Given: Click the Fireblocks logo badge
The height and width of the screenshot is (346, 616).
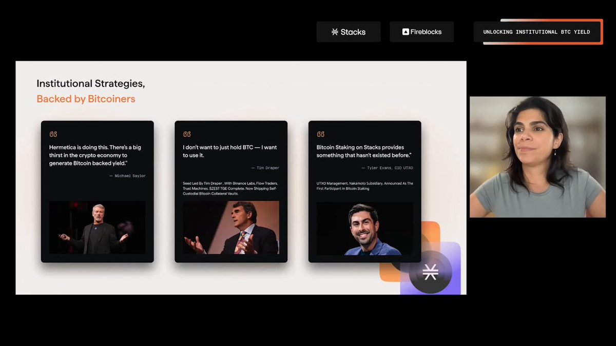Looking at the screenshot, I should coord(422,32).
